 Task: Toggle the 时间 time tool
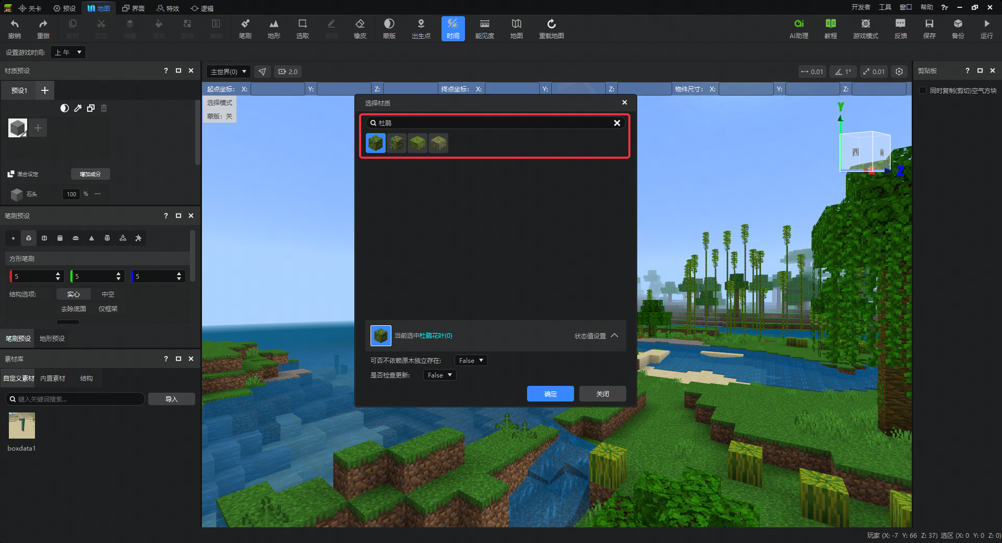tap(452, 29)
